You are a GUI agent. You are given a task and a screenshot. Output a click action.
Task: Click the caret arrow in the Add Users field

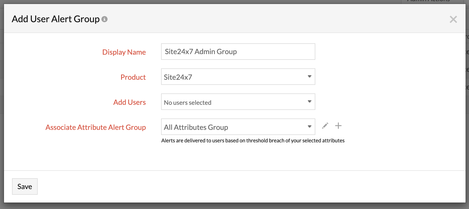pyautogui.click(x=309, y=102)
